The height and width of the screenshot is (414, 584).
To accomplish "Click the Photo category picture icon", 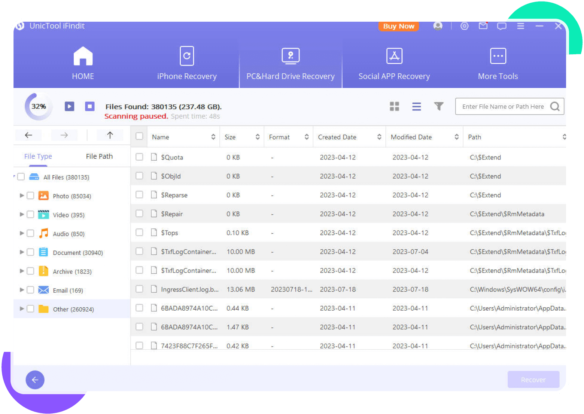I will (43, 195).
